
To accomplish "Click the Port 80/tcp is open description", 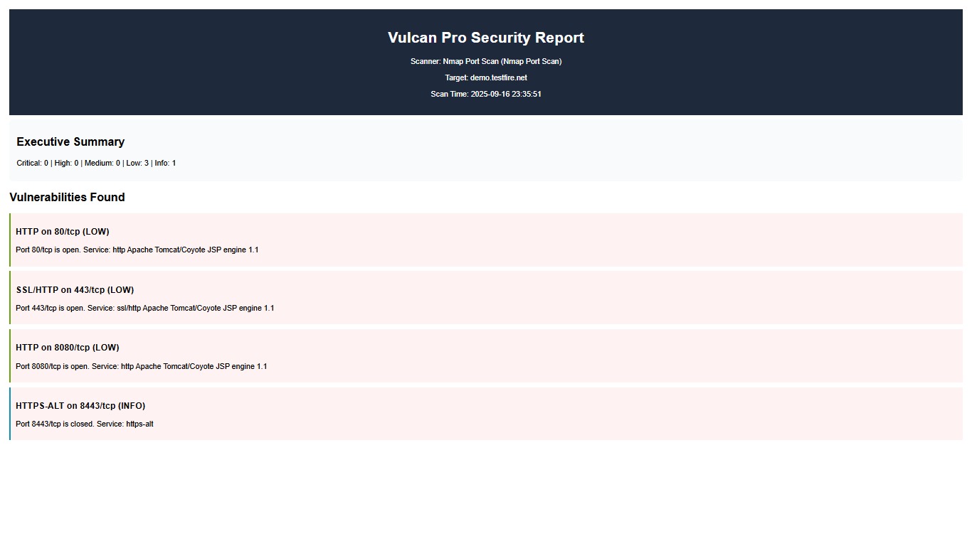I will pyautogui.click(x=137, y=250).
